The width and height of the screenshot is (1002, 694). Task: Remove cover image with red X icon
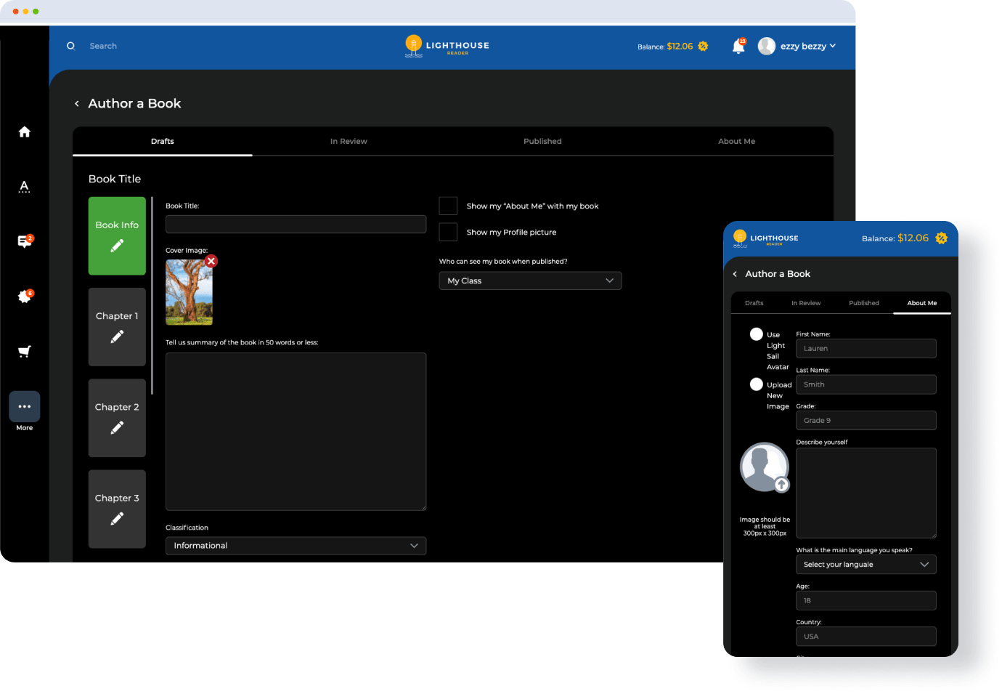pyautogui.click(x=211, y=261)
